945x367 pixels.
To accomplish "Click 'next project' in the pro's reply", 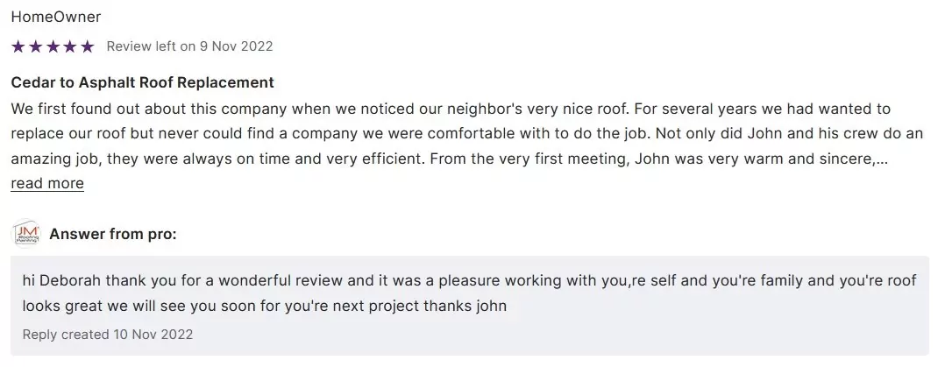I will pyautogui.click(x=381, y=306).
